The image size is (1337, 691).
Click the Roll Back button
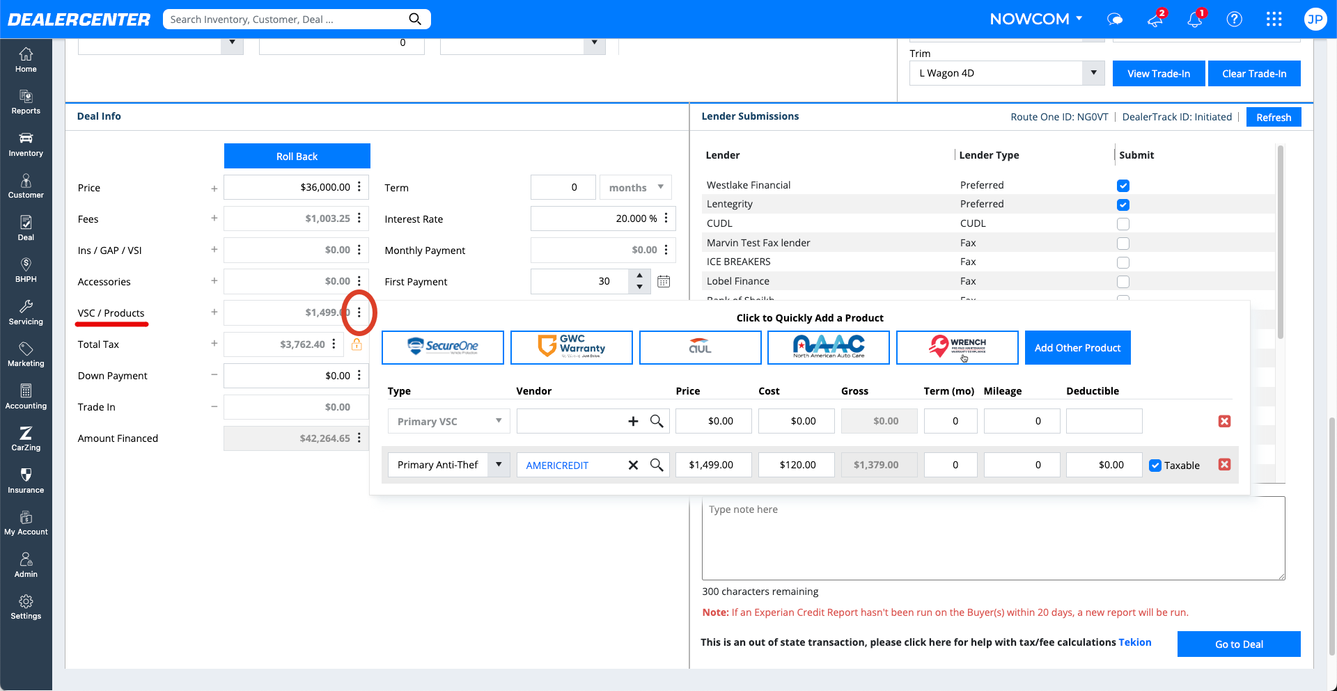(297, 156)
